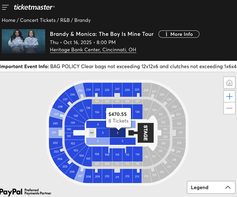Viewport: 237px width, 197px height.
Task: Open the hamburger navigation menu
Action: pos(5,7)
